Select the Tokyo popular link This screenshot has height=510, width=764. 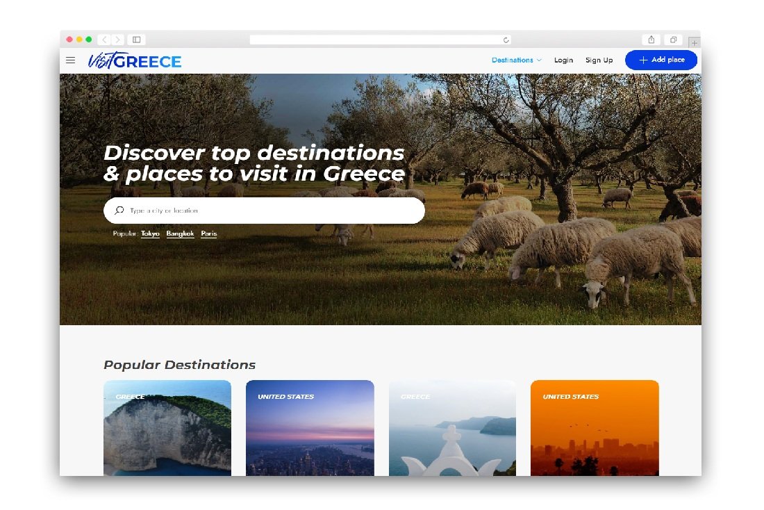point(150,233)
